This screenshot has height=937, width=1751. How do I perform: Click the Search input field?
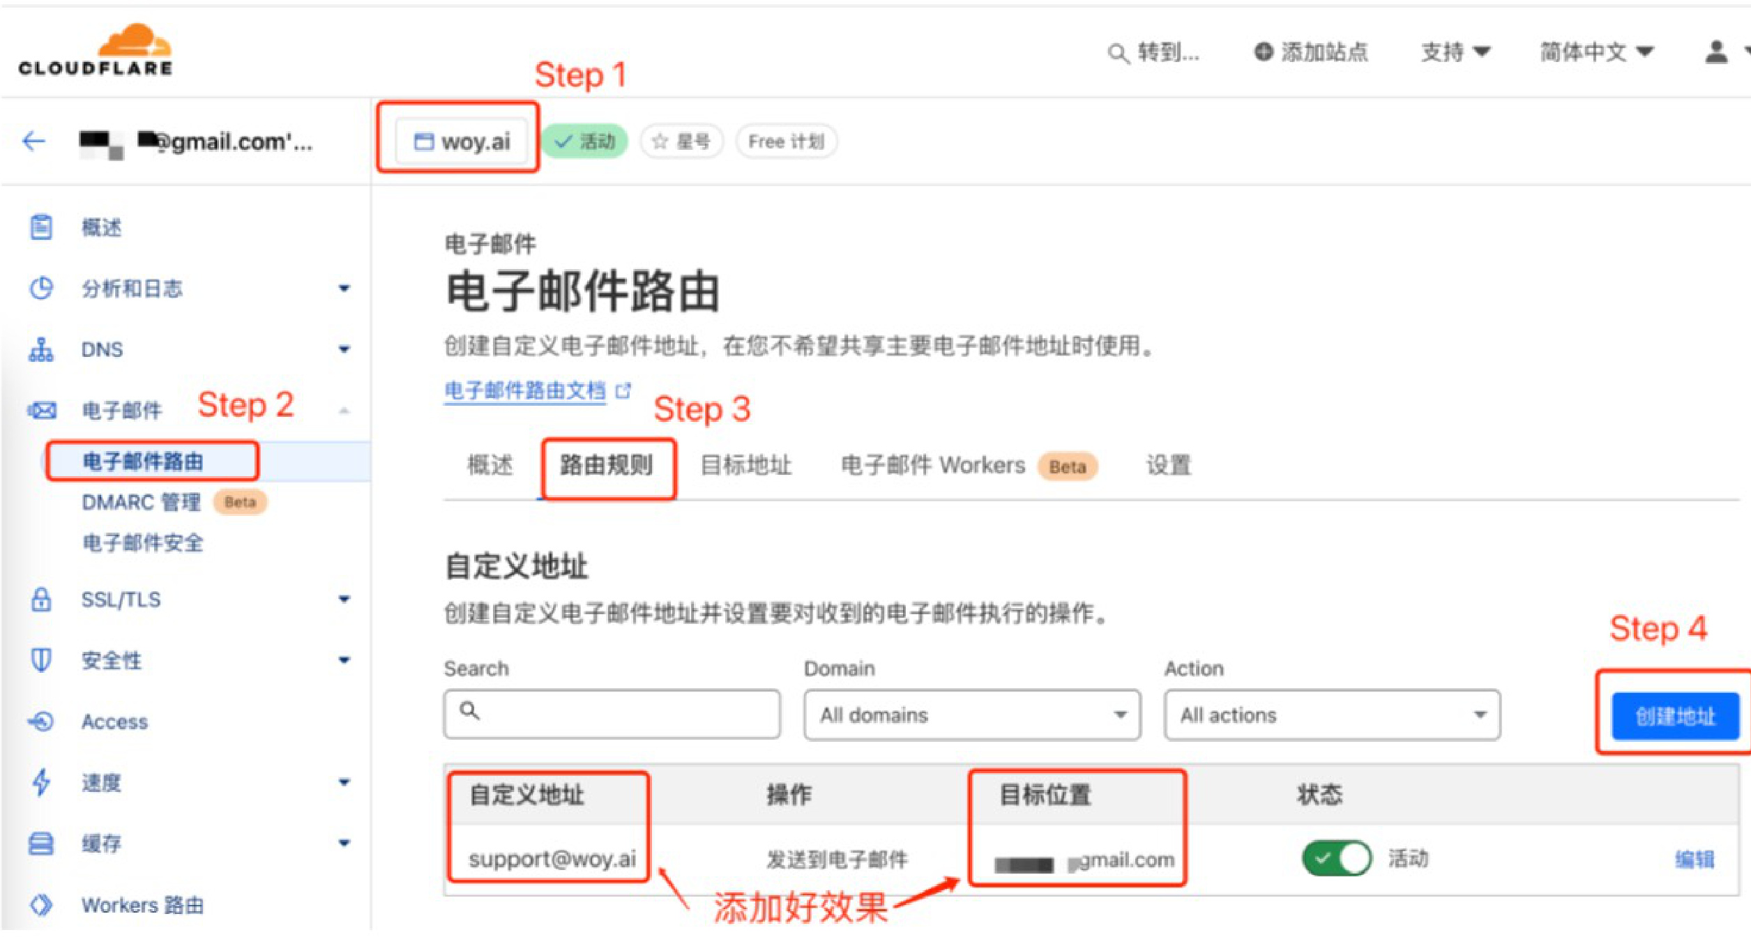click(x=612, y=715)
